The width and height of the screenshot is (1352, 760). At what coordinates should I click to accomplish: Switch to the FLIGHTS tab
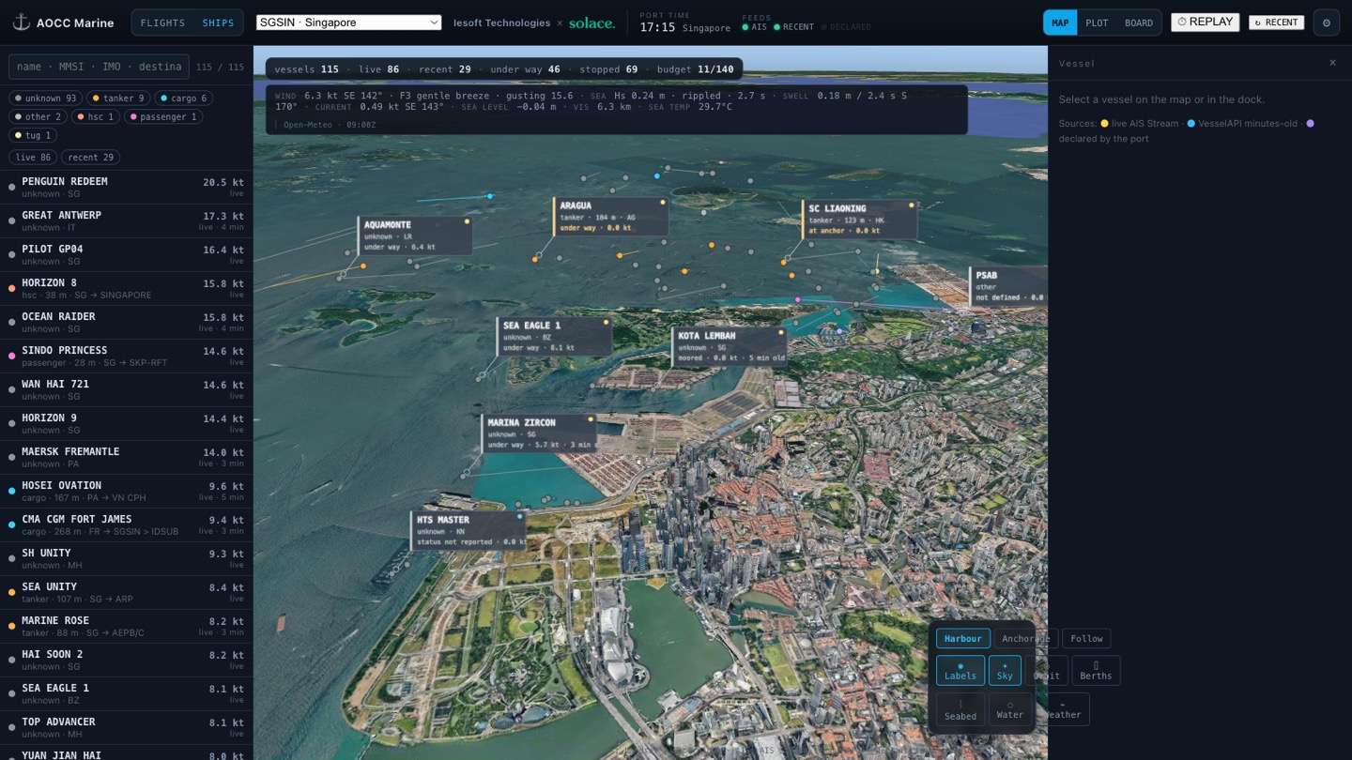(x=162, y=23)
